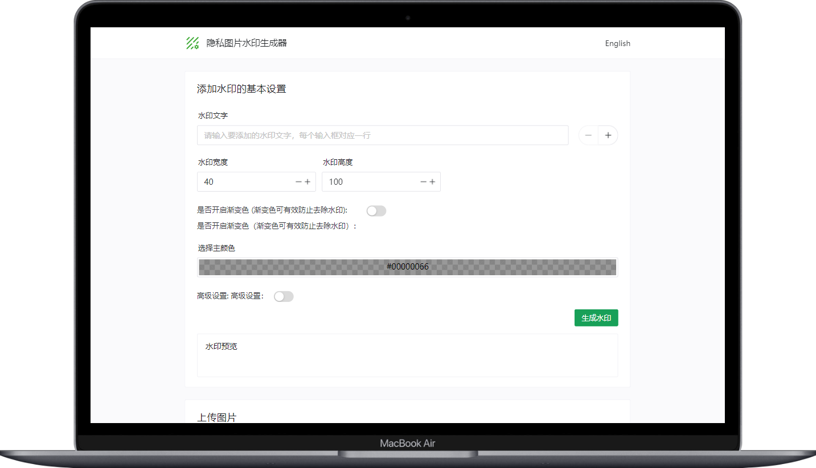Viewport: 816px width, 468px height.
Task: Remove a watermark text line with minus button
Action: click(x=588, y=135)
